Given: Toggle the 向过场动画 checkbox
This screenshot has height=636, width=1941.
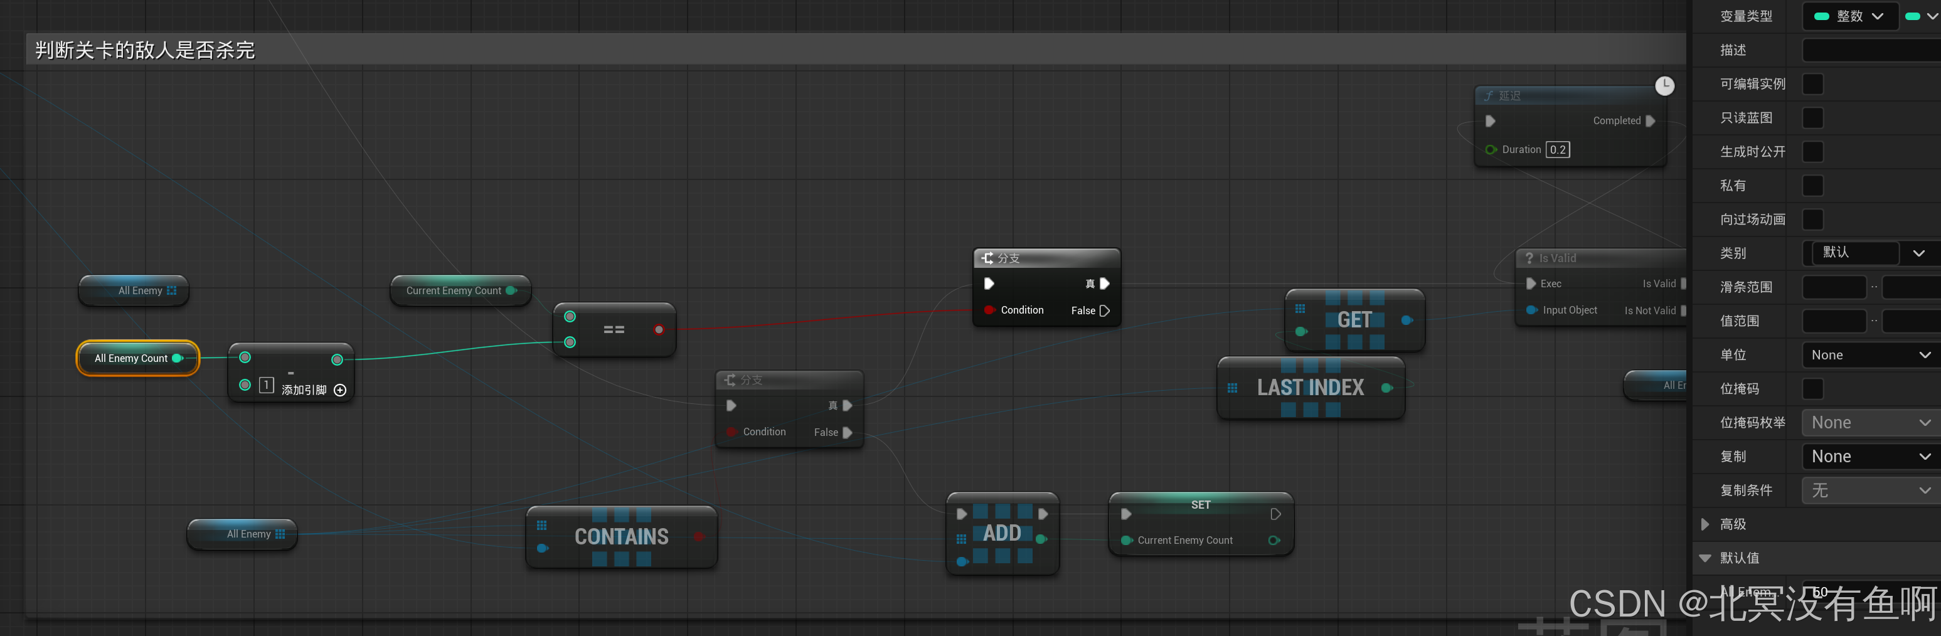Looking at the screenshot, I should tap(1812, 220).
